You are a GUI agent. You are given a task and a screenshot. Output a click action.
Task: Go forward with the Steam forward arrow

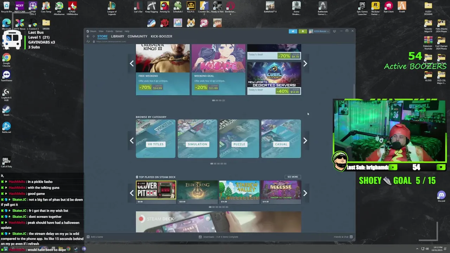[93, 37]
